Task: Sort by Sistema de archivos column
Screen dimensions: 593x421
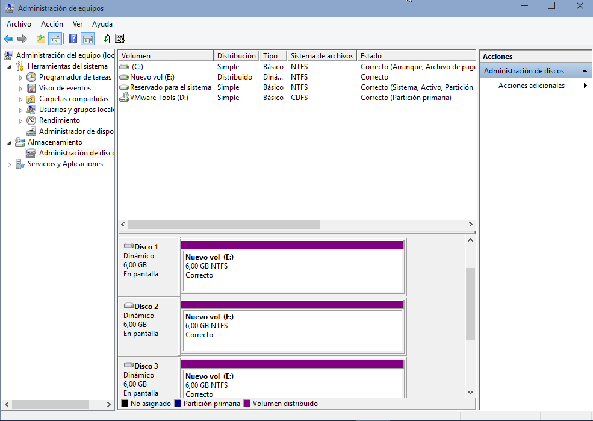Action: [x=322, y=55]
